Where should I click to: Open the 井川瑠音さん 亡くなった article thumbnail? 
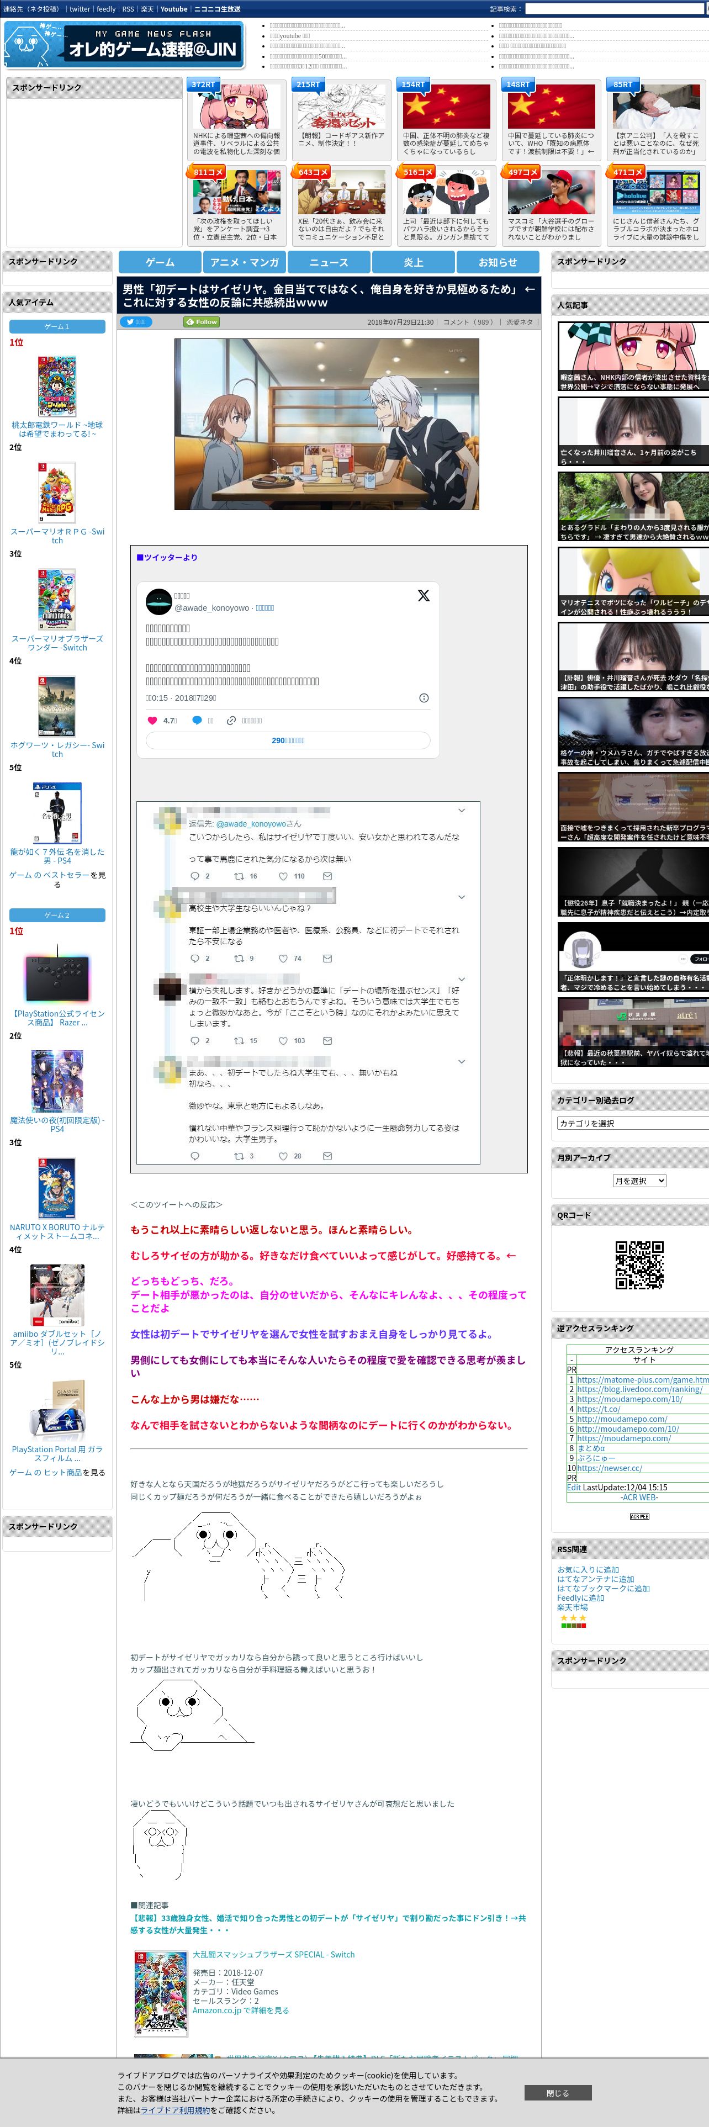[633, 431]
